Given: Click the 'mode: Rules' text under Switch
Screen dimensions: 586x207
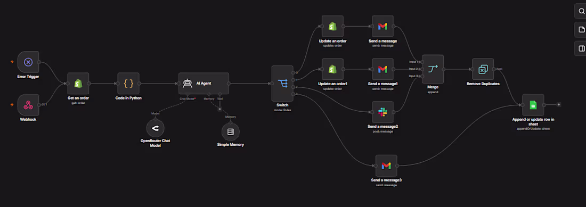Looking at the screenshot, I should coord(282,110).
